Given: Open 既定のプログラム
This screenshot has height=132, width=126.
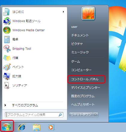Looking at the screenshot, I should 83,96.
